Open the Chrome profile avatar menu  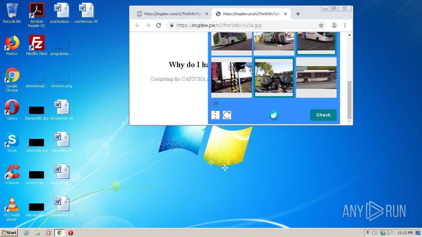click(x=334, y=25)
